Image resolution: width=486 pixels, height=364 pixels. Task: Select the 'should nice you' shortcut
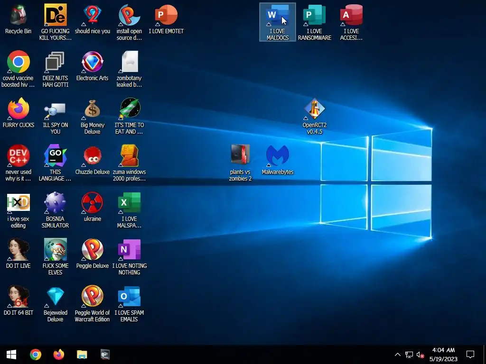pyautogui.click(x=93, y=19)
